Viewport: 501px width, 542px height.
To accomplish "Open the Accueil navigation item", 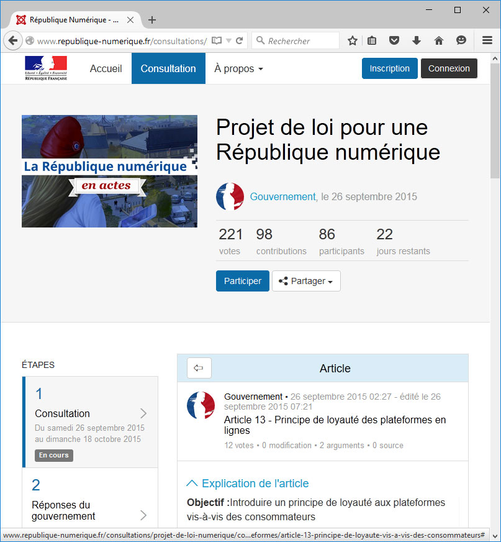I will tap(106, 69).
